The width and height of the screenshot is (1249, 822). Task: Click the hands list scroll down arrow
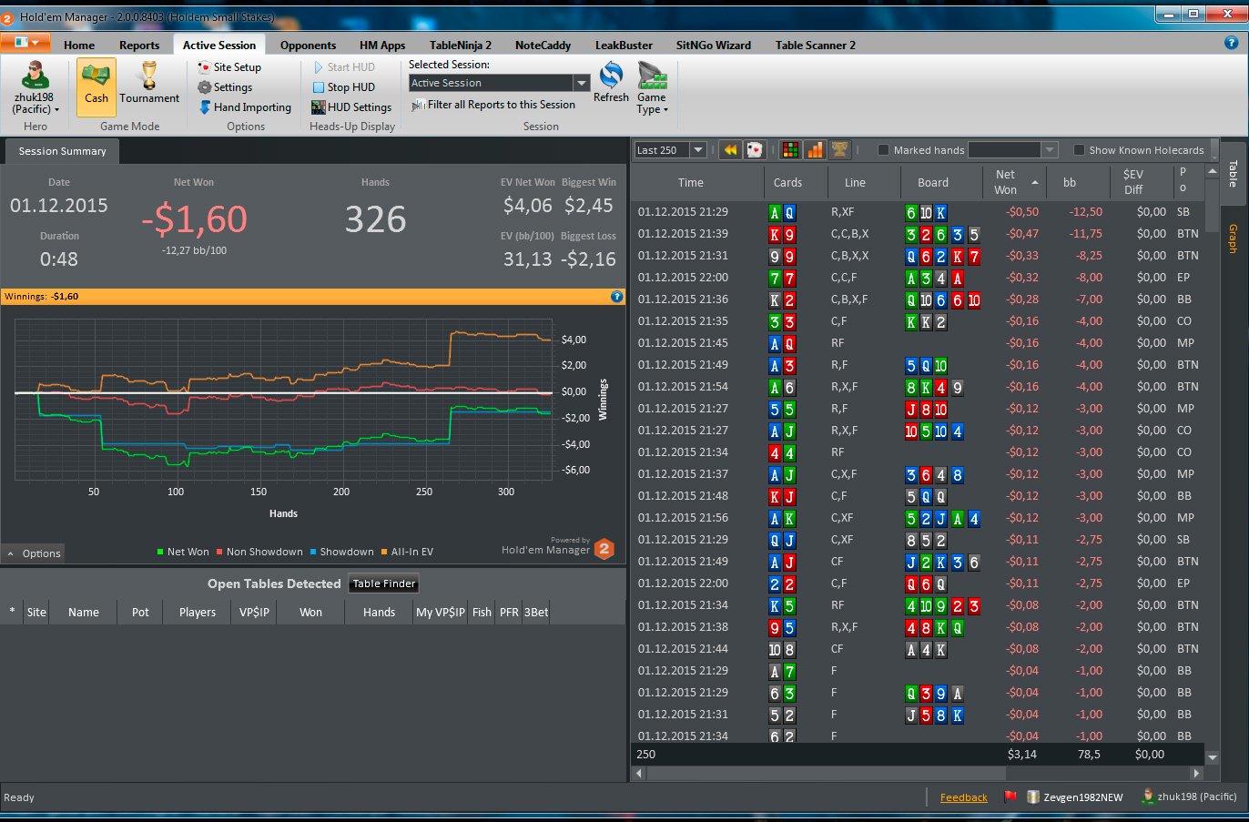pyautogui.click(x=1212, y=756)
